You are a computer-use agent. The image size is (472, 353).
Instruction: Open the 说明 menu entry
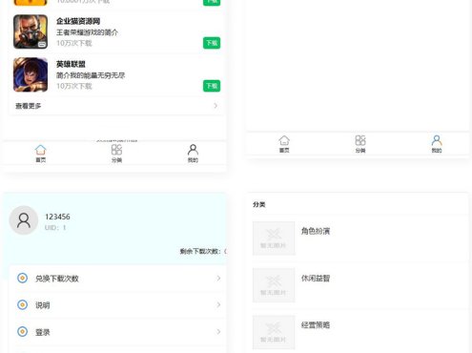[x=118, y=304]
